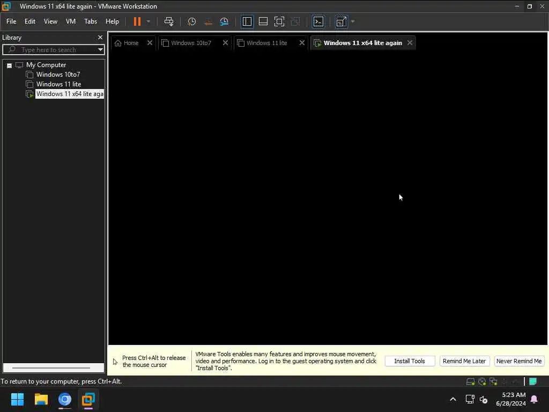Open the power options dropdown arrow beside pause

pos(149,21)
